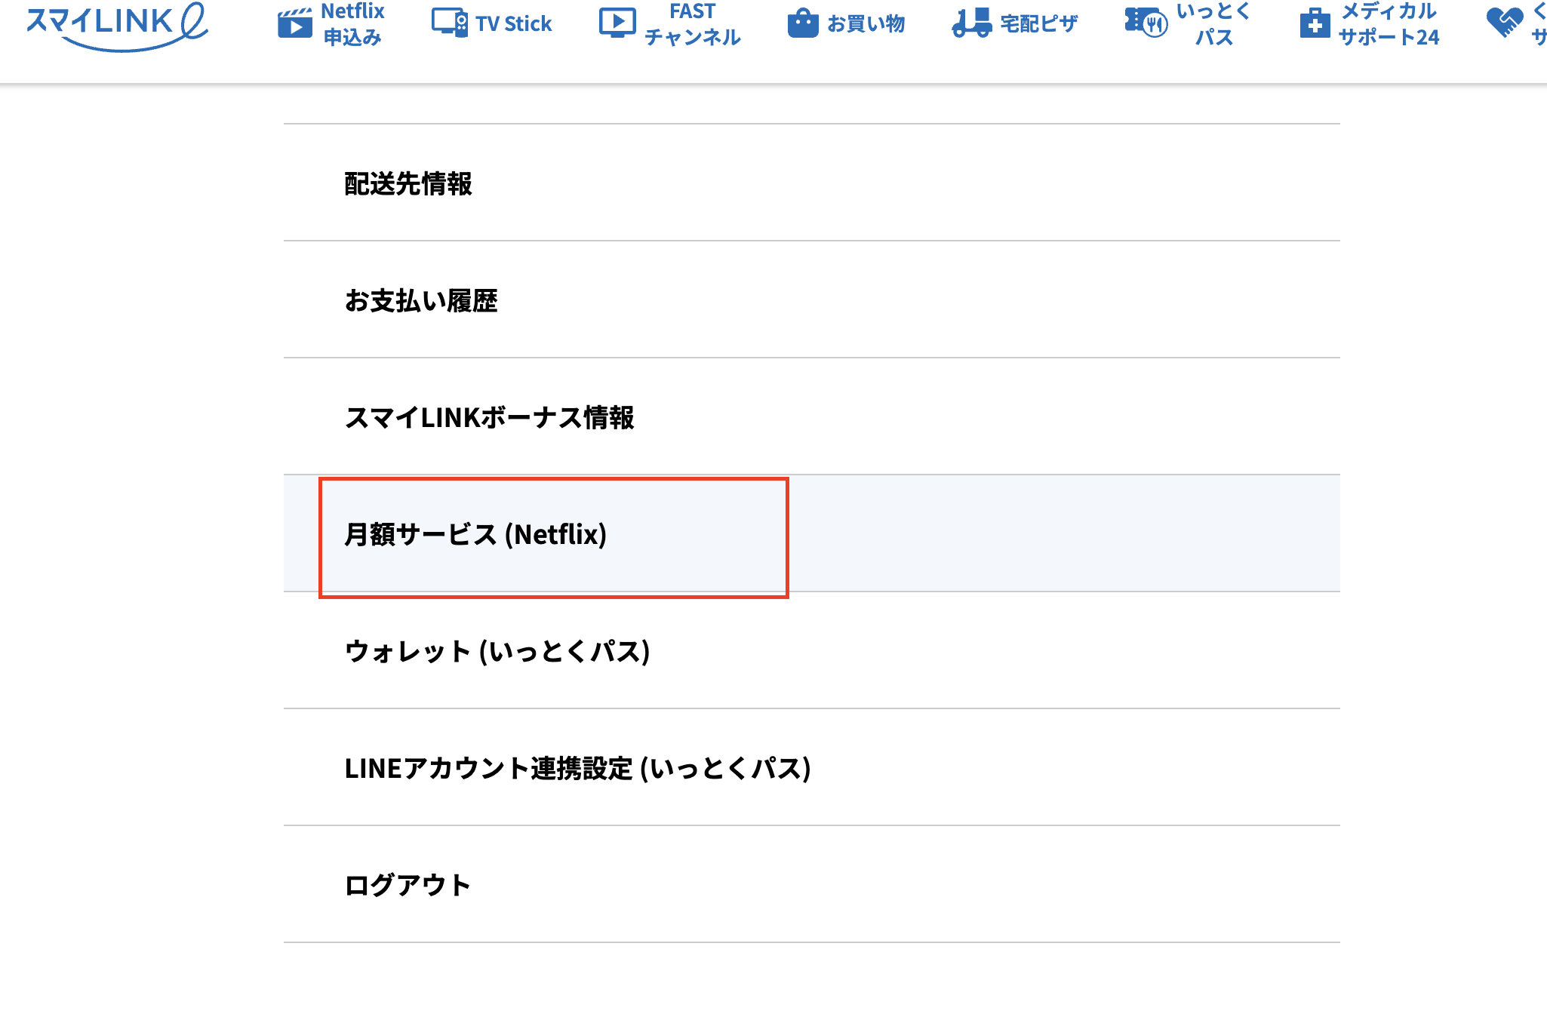
Task: Select 配送先情報 menu item
Action: point(408,183)
